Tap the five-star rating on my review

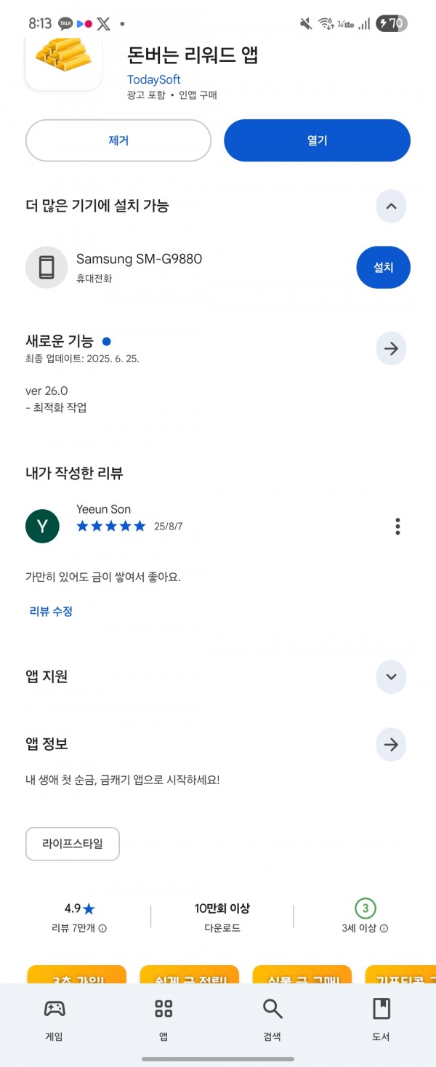111,526
